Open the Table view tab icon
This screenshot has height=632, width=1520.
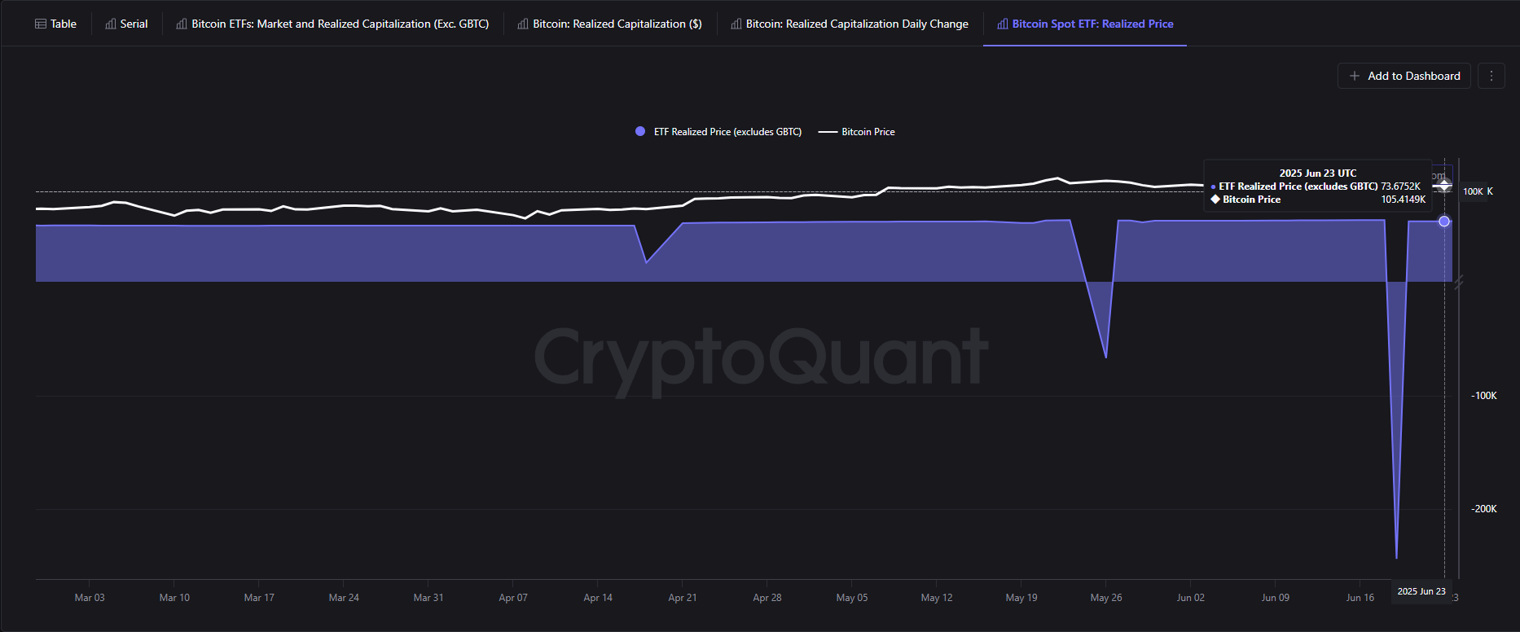click(x=41, y=24)
